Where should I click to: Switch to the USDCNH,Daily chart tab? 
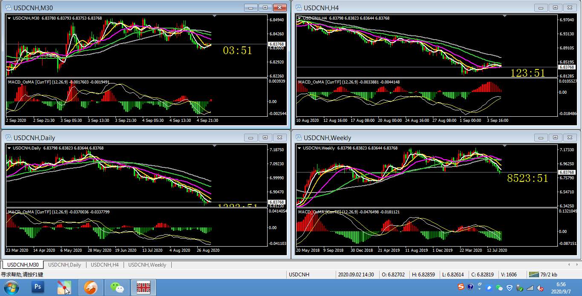pos(64,265)
